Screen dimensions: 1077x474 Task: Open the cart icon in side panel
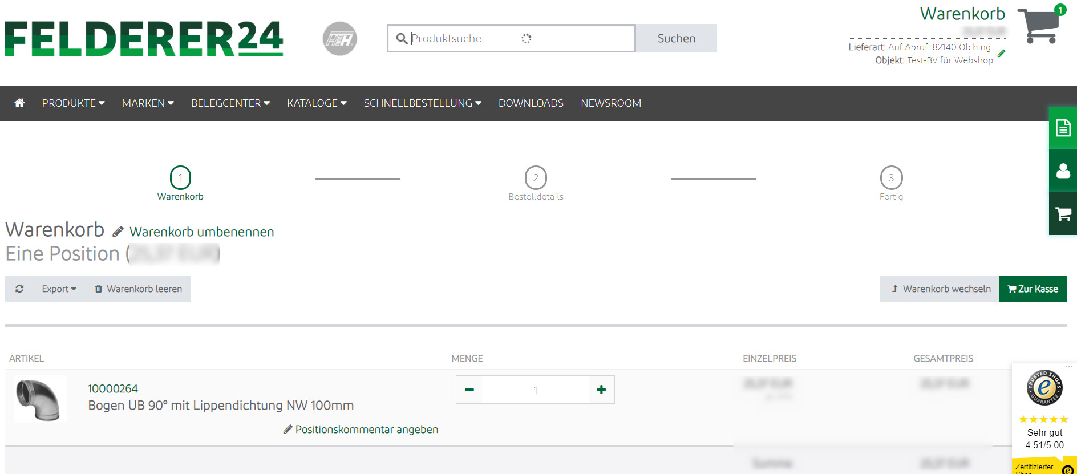tap(1063, 214)
